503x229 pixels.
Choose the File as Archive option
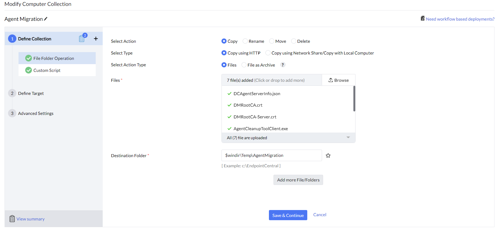pyautogui.click(x=244, y=65)
